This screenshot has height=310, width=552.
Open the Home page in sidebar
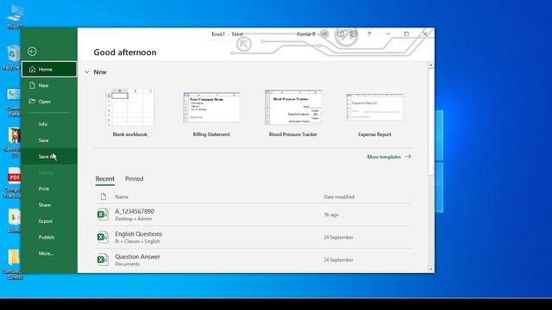[x=49, y=69]
